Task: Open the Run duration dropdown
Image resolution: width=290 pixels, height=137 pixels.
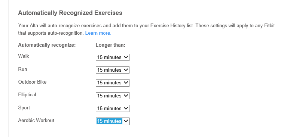Action: (113, 70)
